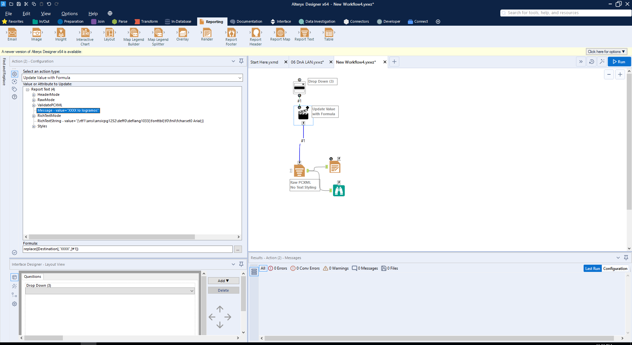Expand the RichTextMode tree node
The height and width of the screenshot is (345, 632).
pyautogui.click(x=34, y=116)
